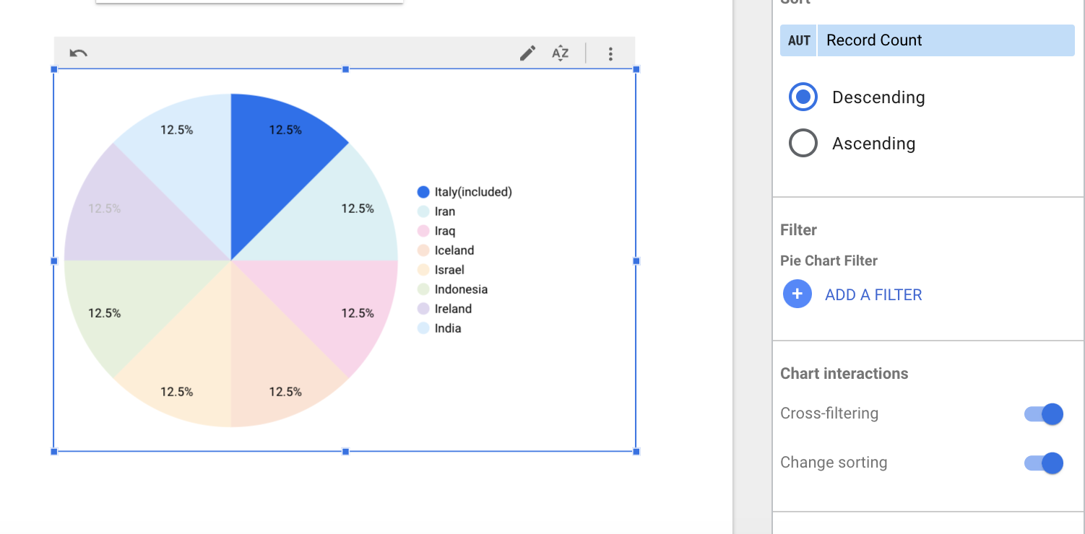
Task: Click the bottom-right chart resize handle
Action: pos(636,452)
